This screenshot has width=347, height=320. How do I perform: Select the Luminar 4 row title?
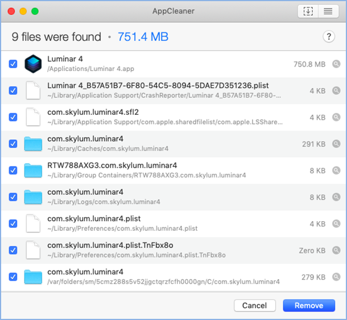[x=65, y=59]
